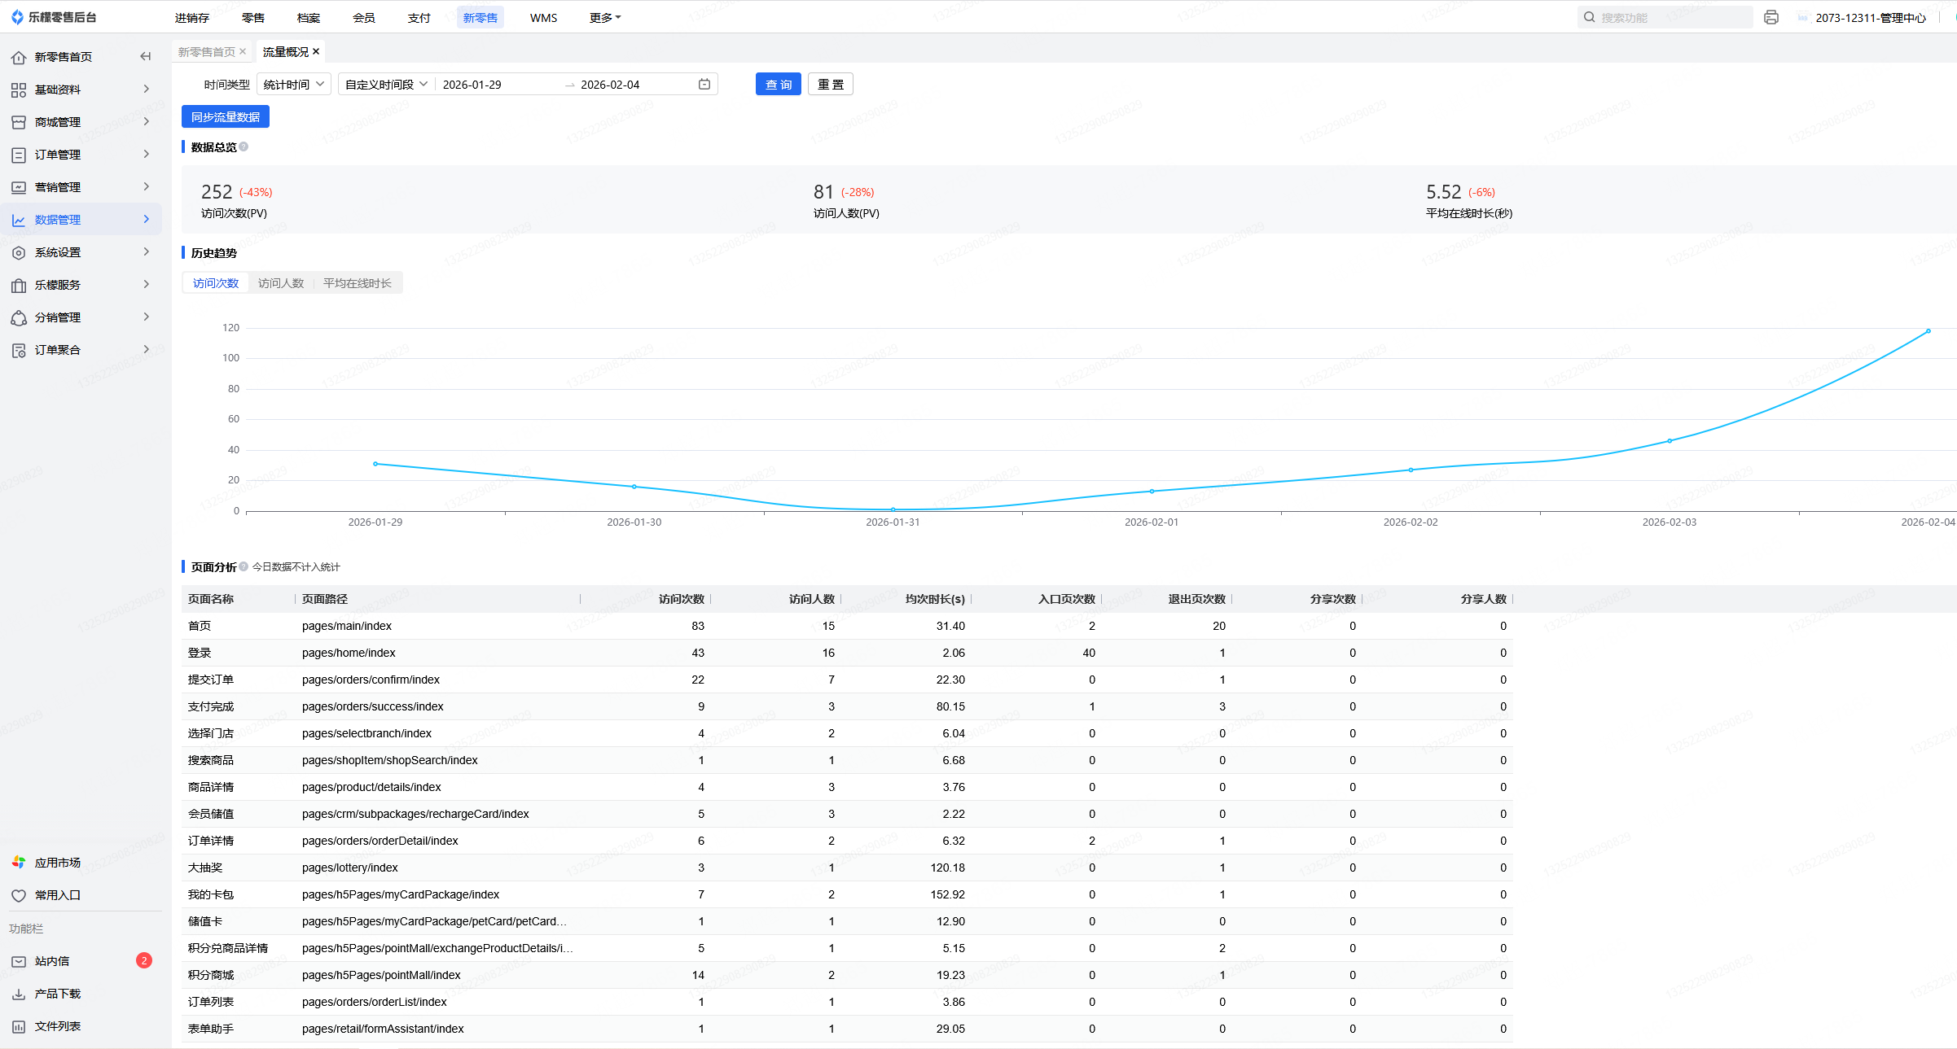
Task: Open the calendar date picker icon
Action: pyautogui.click(x=704, y=85)
